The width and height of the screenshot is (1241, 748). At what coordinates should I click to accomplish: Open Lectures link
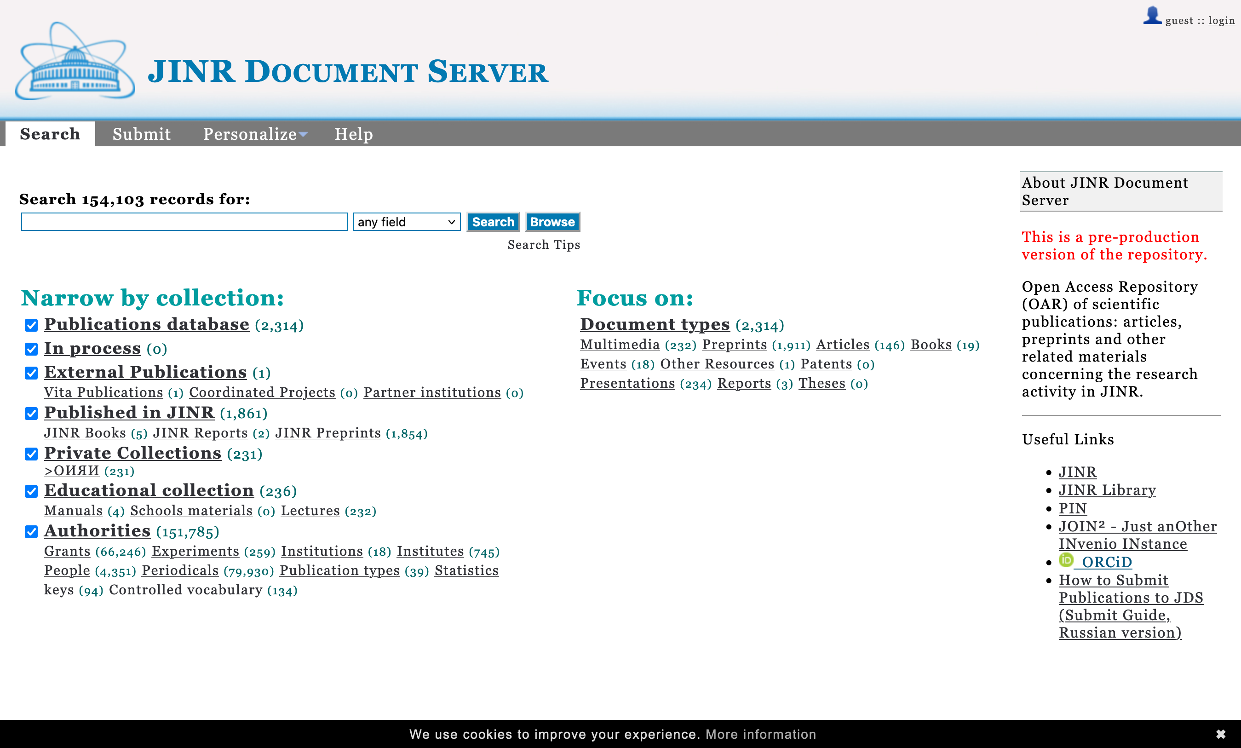point(310,511)
